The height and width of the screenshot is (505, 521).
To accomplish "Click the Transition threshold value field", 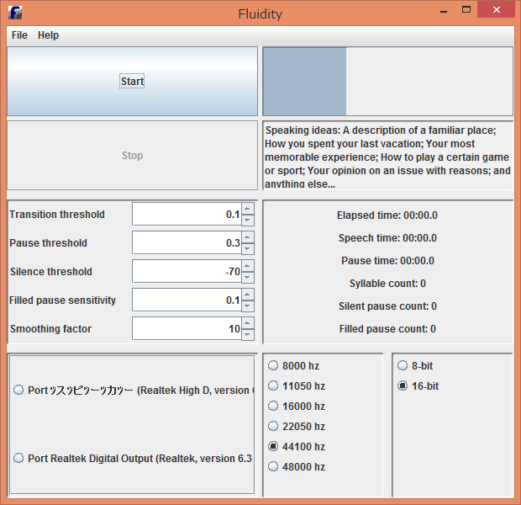I will [187, 214].
